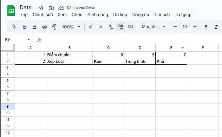Click the Google Sheets home icon
The image size is (222, 137).
pos(11,11)
